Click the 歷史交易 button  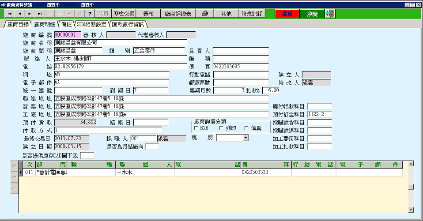pyautogui.click(x=123, y=14)
